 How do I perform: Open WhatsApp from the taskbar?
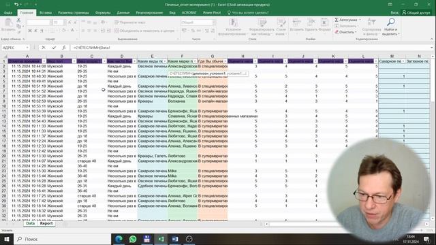133,239
